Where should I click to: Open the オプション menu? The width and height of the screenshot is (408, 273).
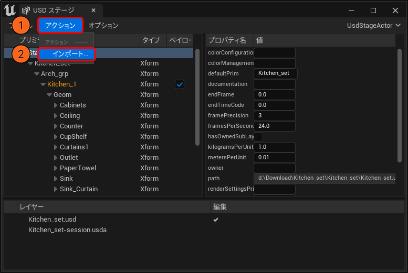pyautogui.click(x=103, y=25)
